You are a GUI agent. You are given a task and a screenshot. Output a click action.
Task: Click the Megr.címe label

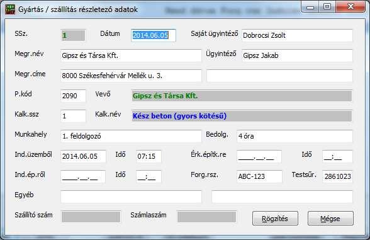[30, 74]
